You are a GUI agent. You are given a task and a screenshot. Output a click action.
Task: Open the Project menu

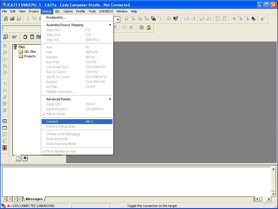pos(34,11)
